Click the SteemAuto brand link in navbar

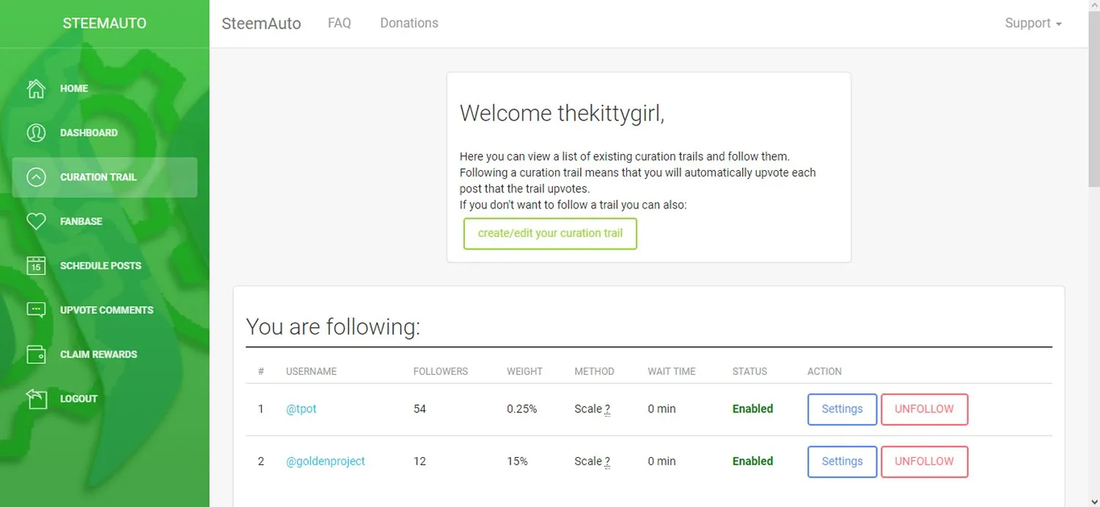(261, 23)
